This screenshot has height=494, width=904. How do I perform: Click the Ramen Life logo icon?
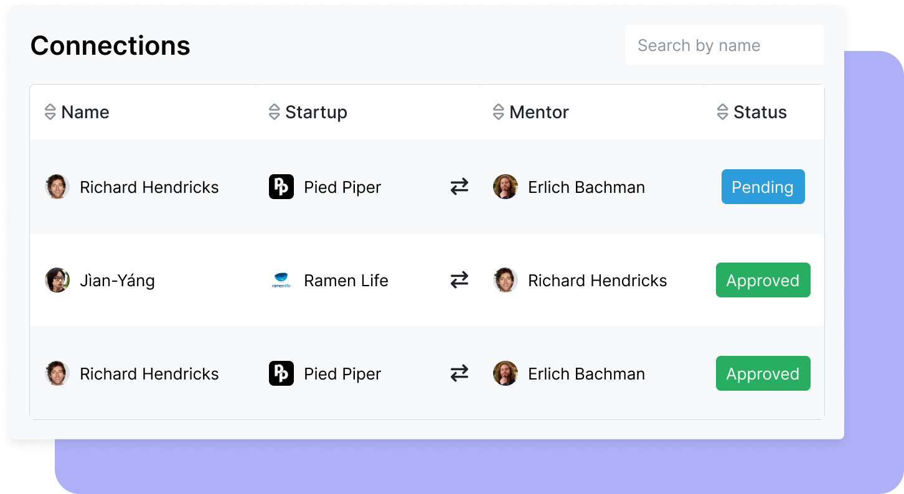[281, 280]
